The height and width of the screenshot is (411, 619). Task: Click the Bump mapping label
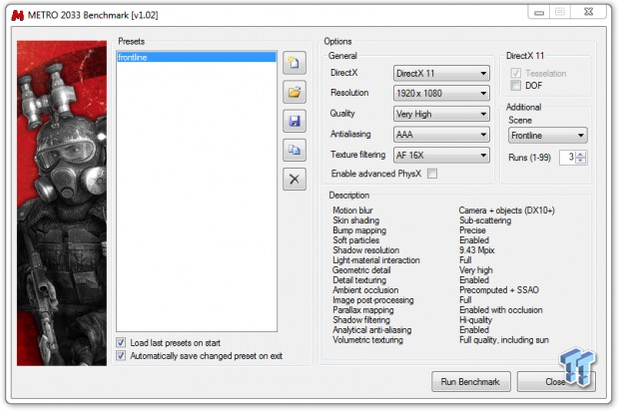[359, 230]
